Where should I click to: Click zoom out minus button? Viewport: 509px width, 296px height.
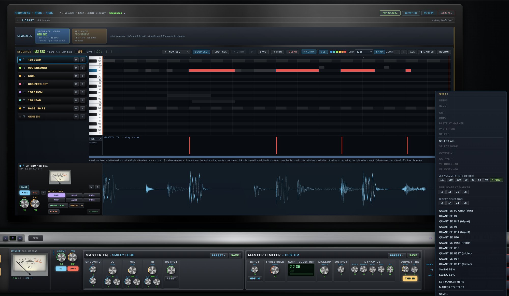(397, 52)
